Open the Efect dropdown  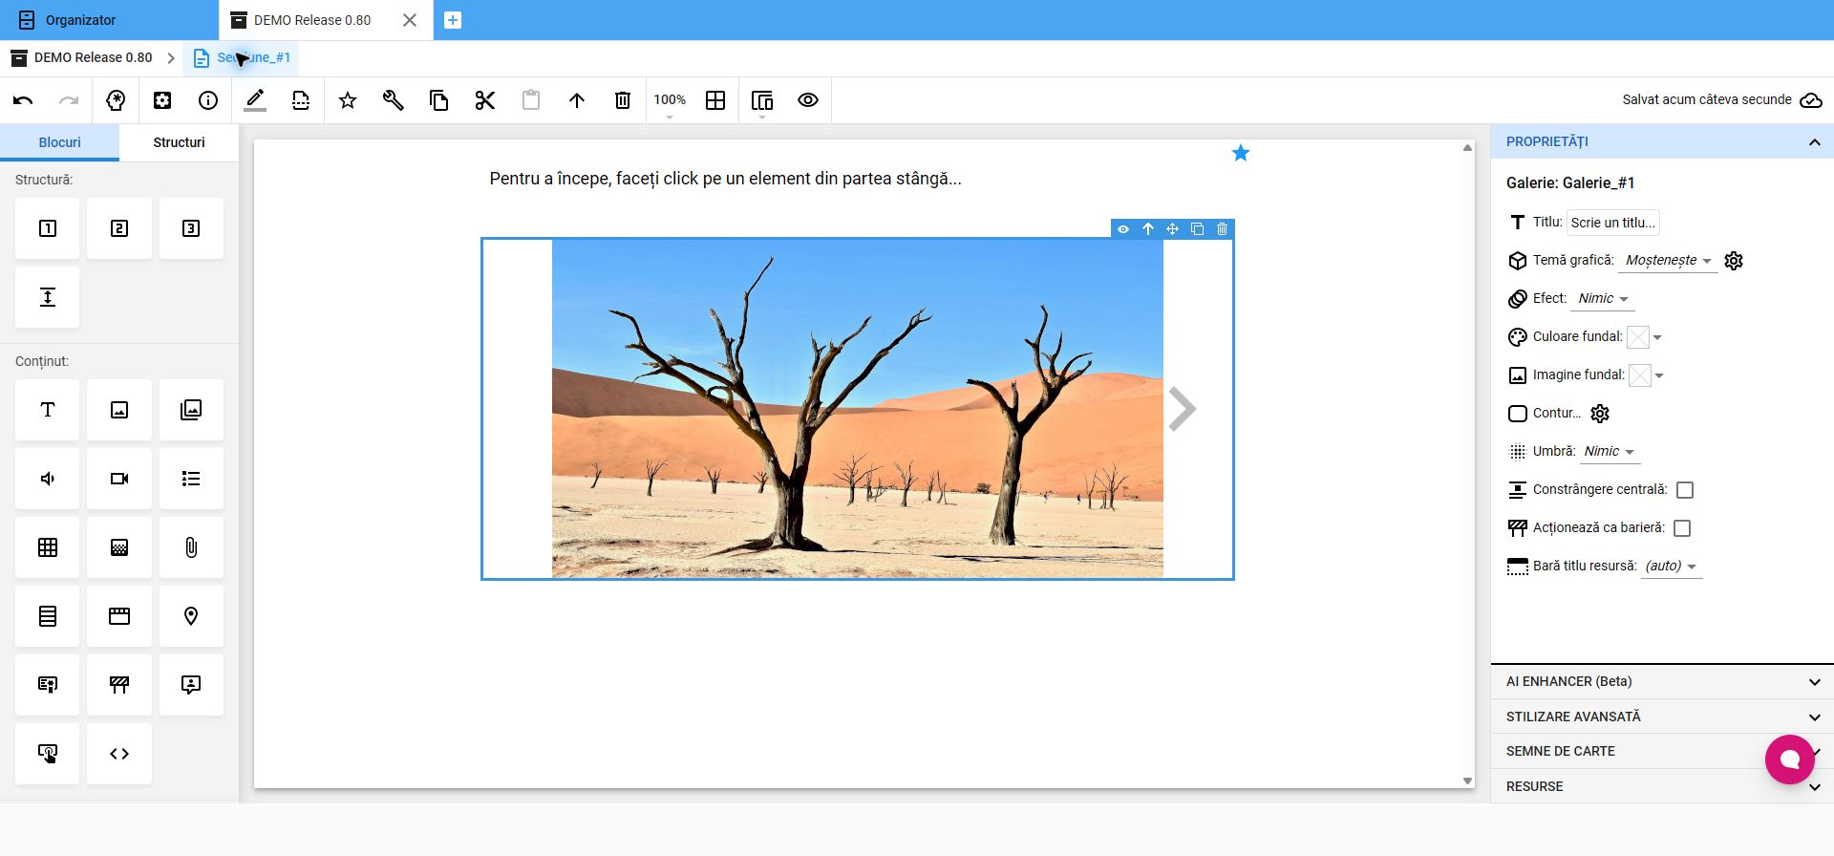1603,299
